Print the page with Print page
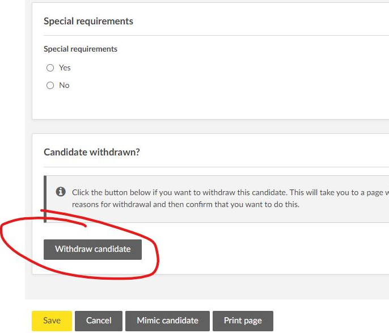 tap(243, 321)
